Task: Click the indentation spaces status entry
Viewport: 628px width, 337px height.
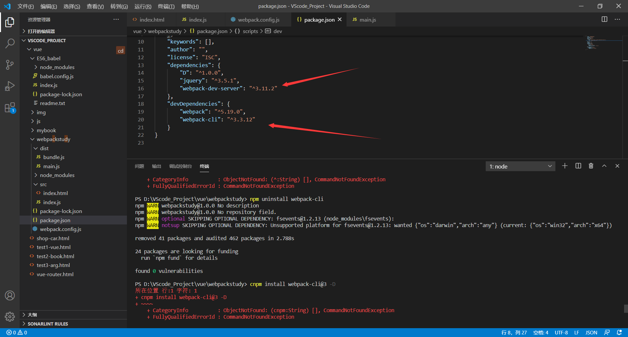Action: 541,332
